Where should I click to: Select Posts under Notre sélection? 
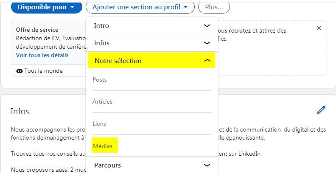[x=100, y=80]
